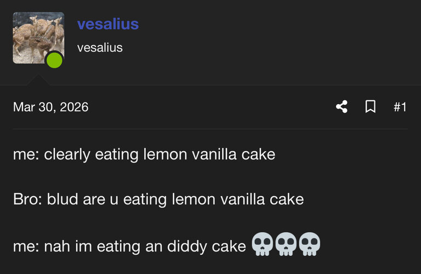
Task: Open the Mar 30, 2026 post permalink
Action: [x=51, y=107]
